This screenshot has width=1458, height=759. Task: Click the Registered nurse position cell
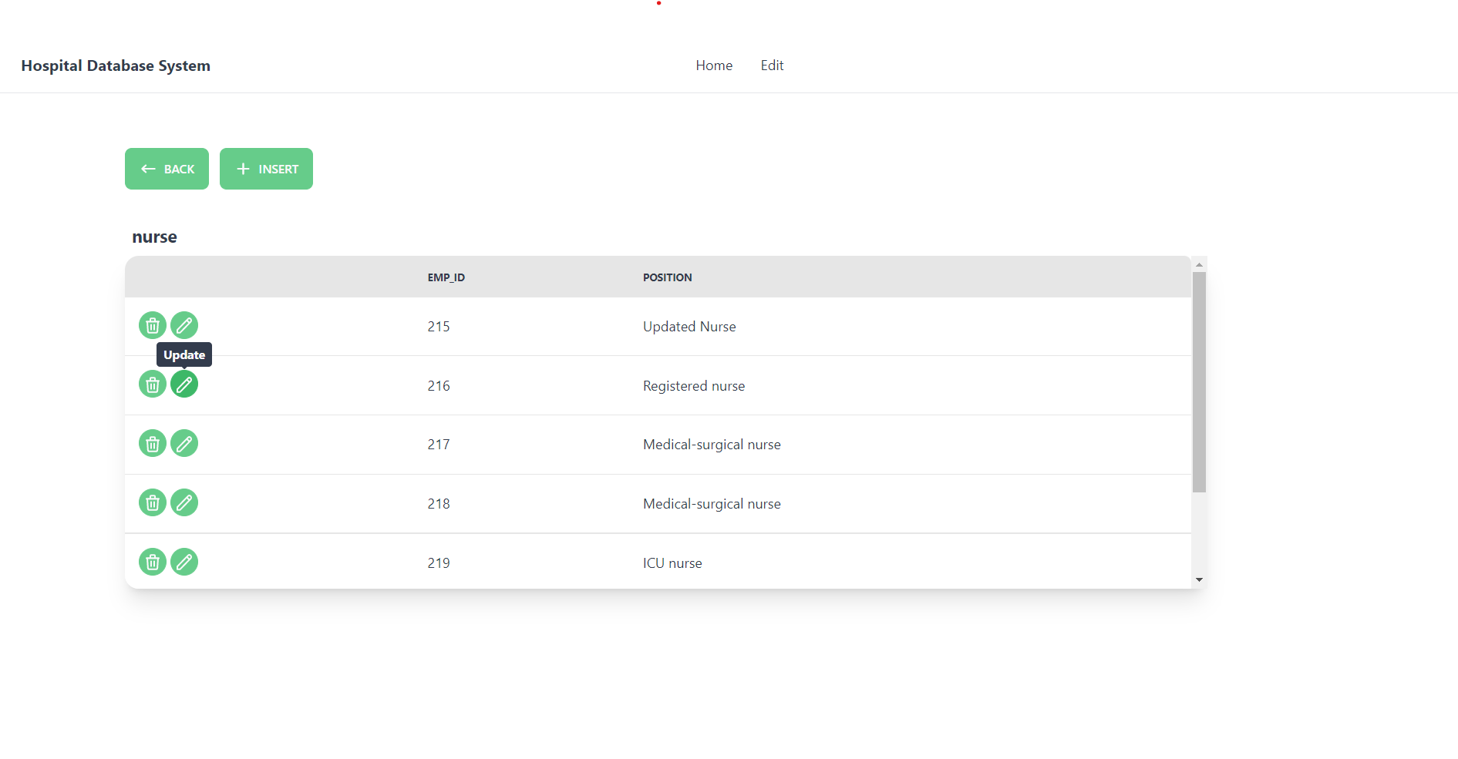(x=694, y=386)
